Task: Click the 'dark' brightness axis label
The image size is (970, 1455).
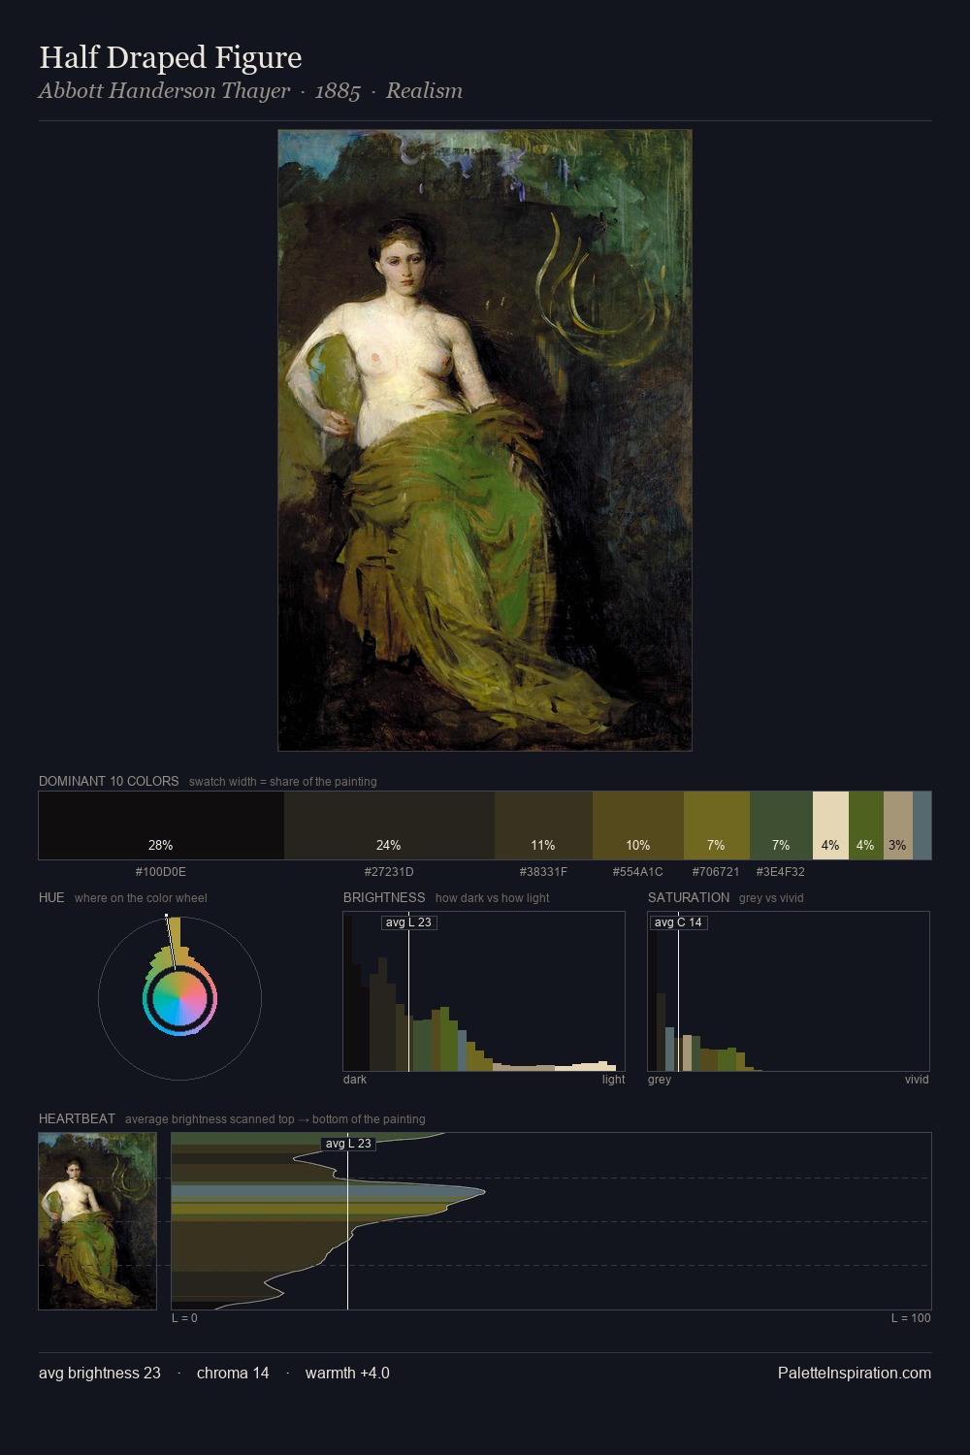Action: point(355,1080)
